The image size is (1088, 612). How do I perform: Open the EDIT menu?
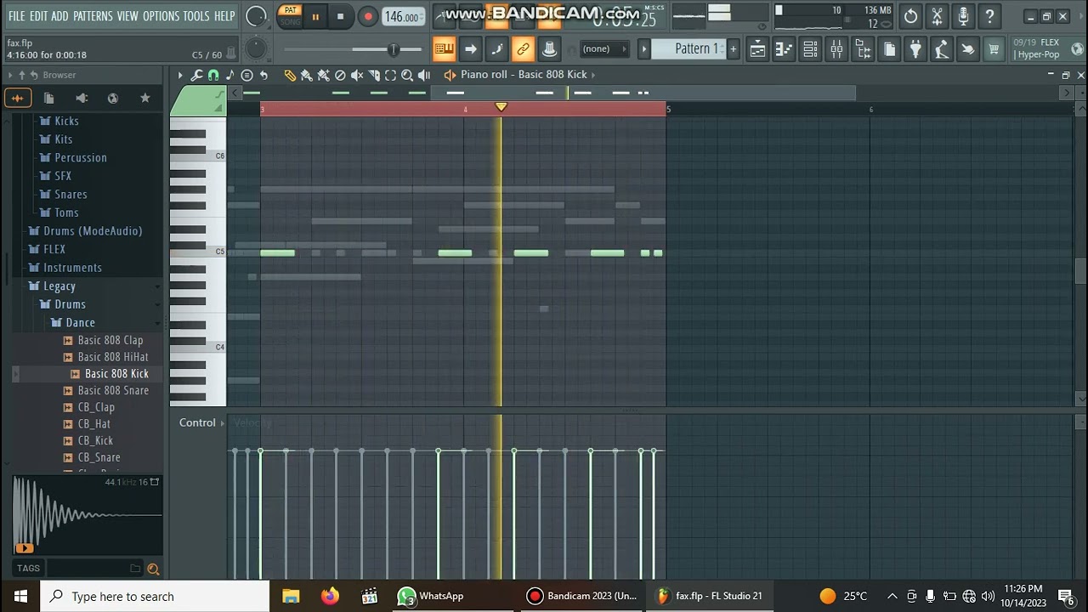pyautogui.click(x=38, y=16)
